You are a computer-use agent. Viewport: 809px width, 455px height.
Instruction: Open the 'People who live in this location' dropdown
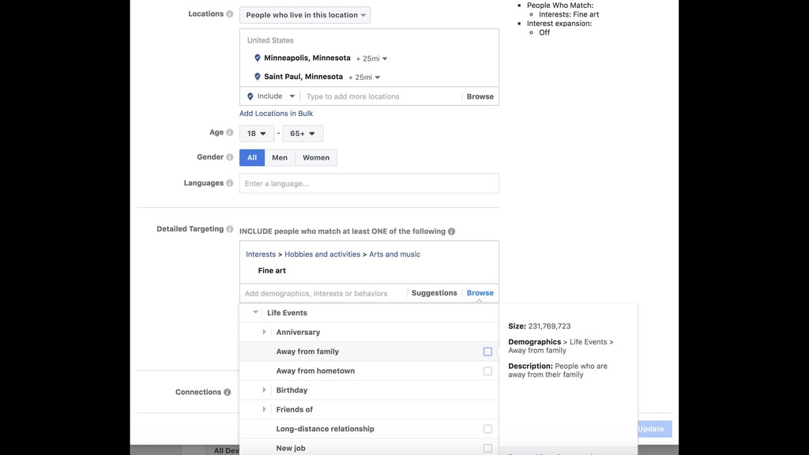click(305, 15)
